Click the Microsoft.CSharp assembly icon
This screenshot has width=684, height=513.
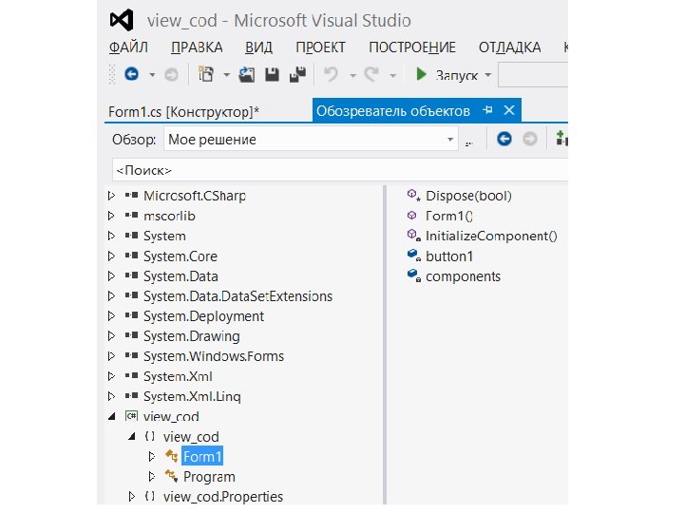(131, 195)
